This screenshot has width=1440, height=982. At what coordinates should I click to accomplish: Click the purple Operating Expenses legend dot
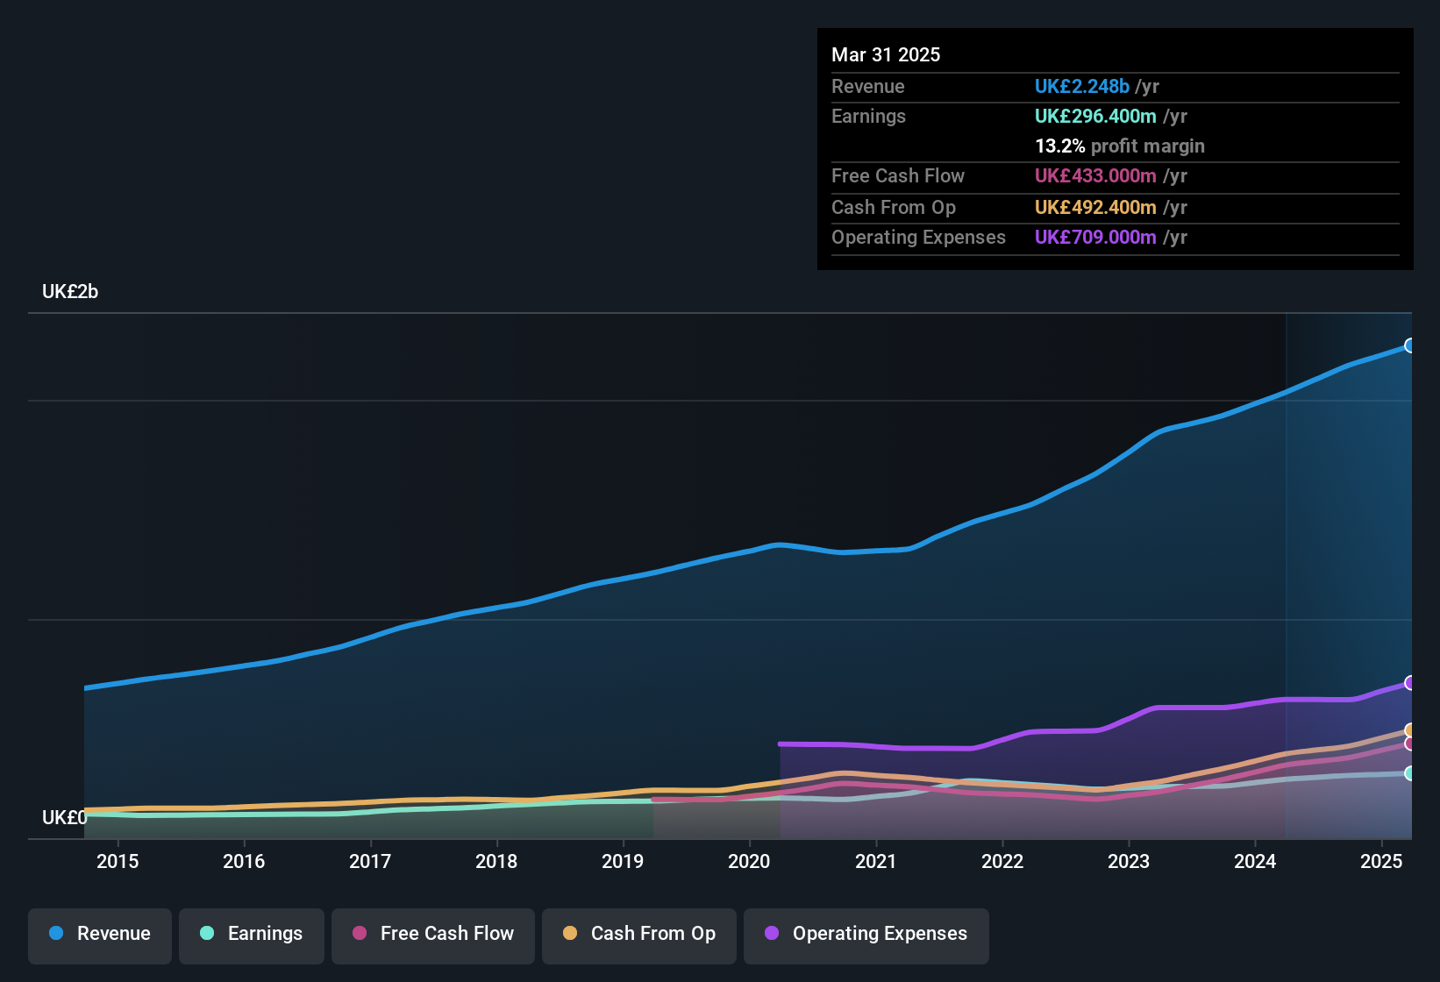[x=772, y=934]
